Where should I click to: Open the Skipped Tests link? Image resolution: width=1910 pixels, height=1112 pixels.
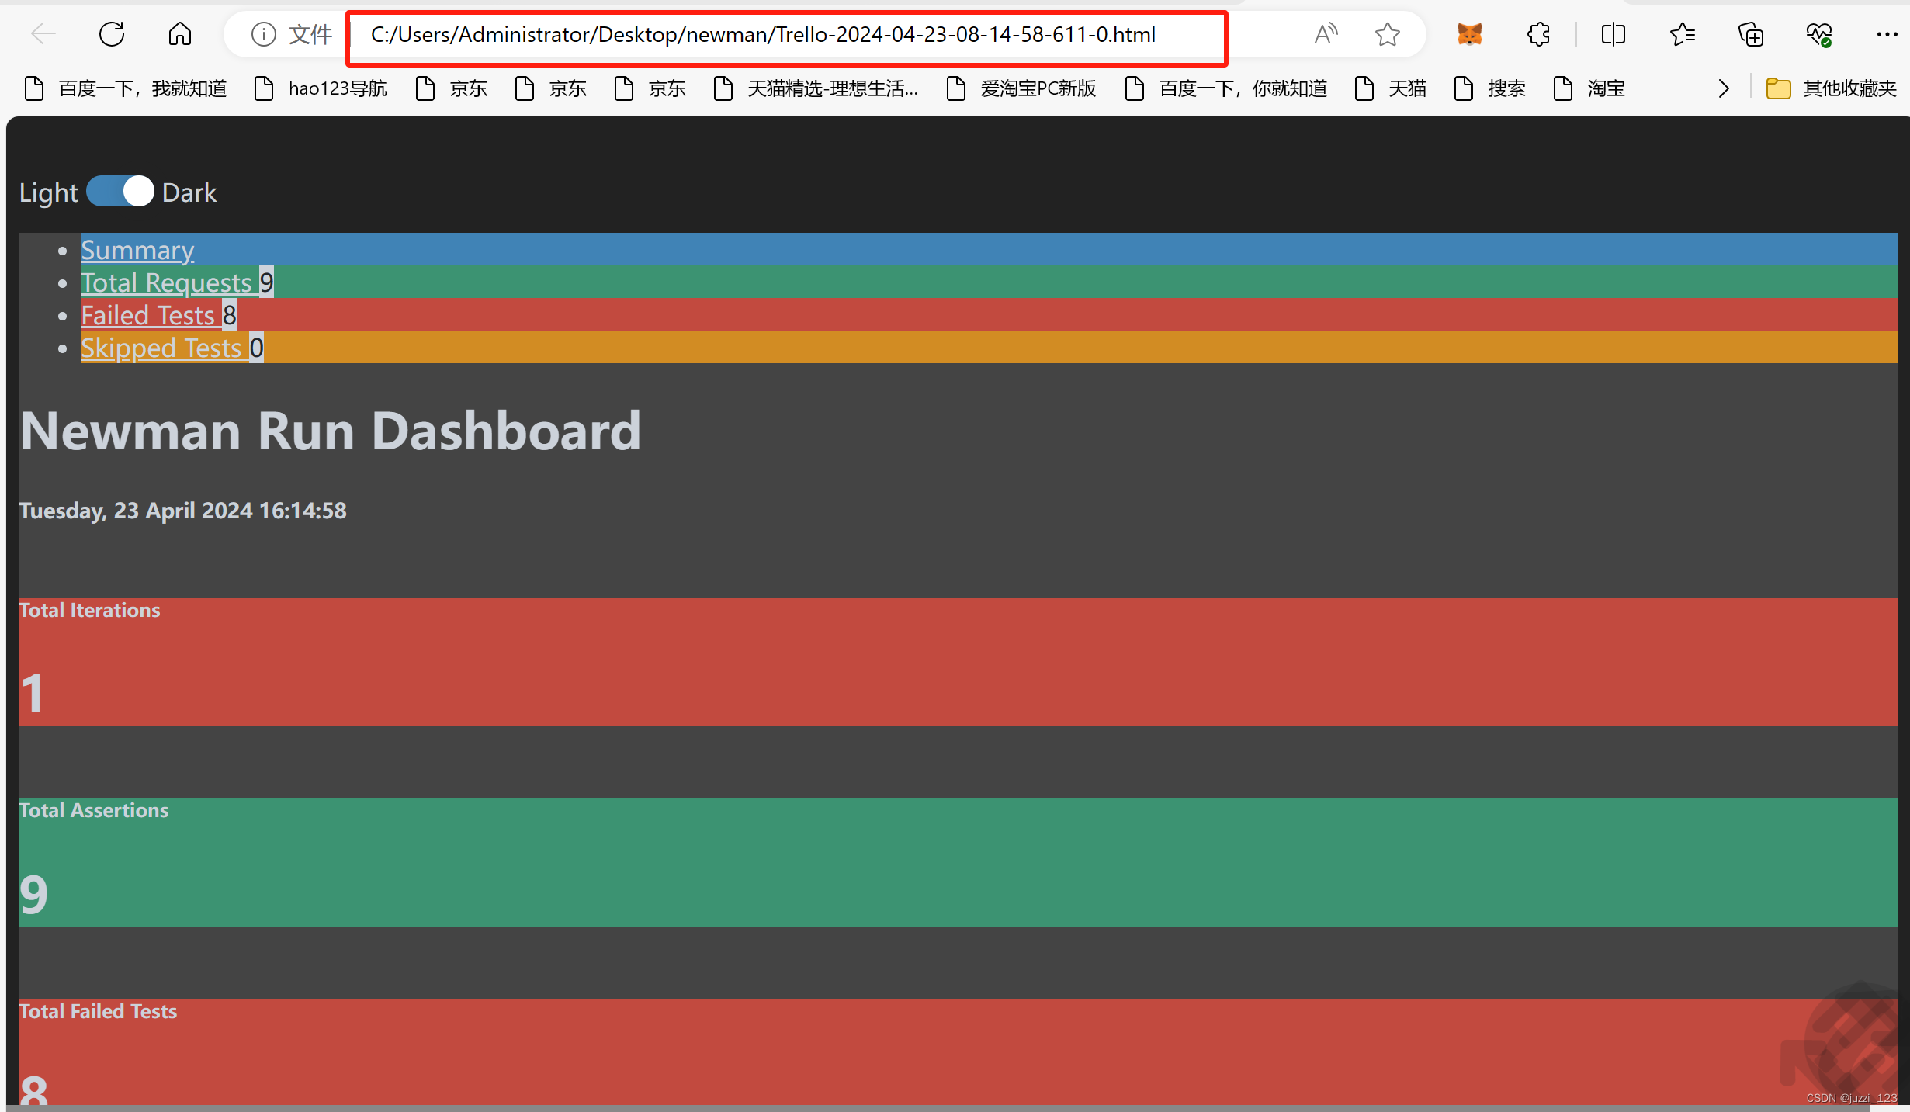tap(161, 348)
